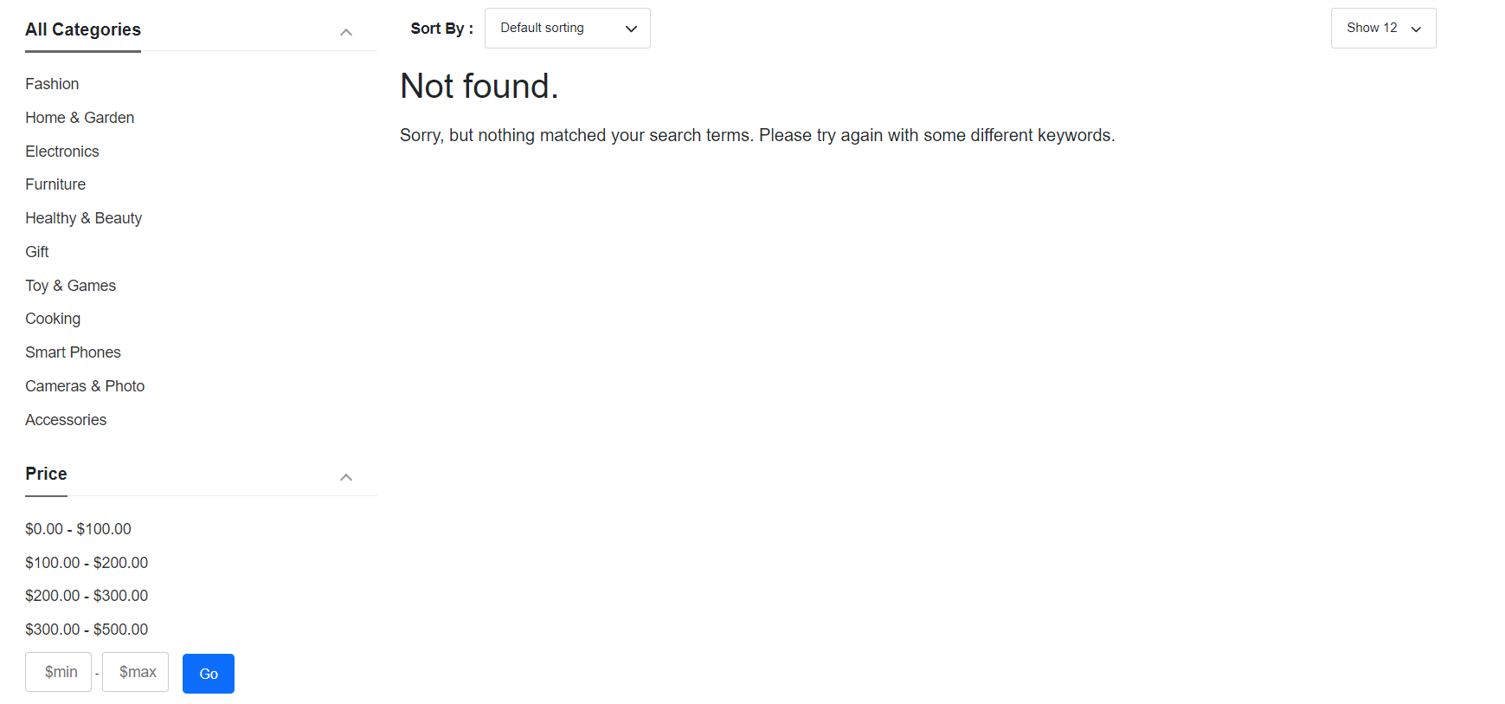This screenshot has width=1505, height=704.
Task: Choose the Gift category
Action: 37,252
